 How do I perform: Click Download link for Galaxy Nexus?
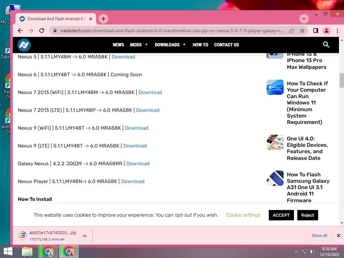click(138, 164)
